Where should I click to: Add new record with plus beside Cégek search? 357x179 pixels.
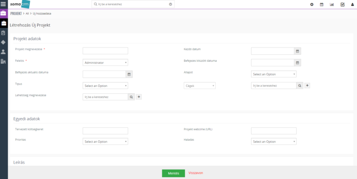[307, 86]
